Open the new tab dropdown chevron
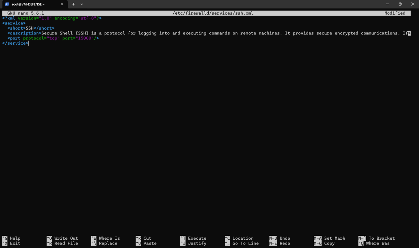Viewport: 419px width, 248px height. [81, 4]
